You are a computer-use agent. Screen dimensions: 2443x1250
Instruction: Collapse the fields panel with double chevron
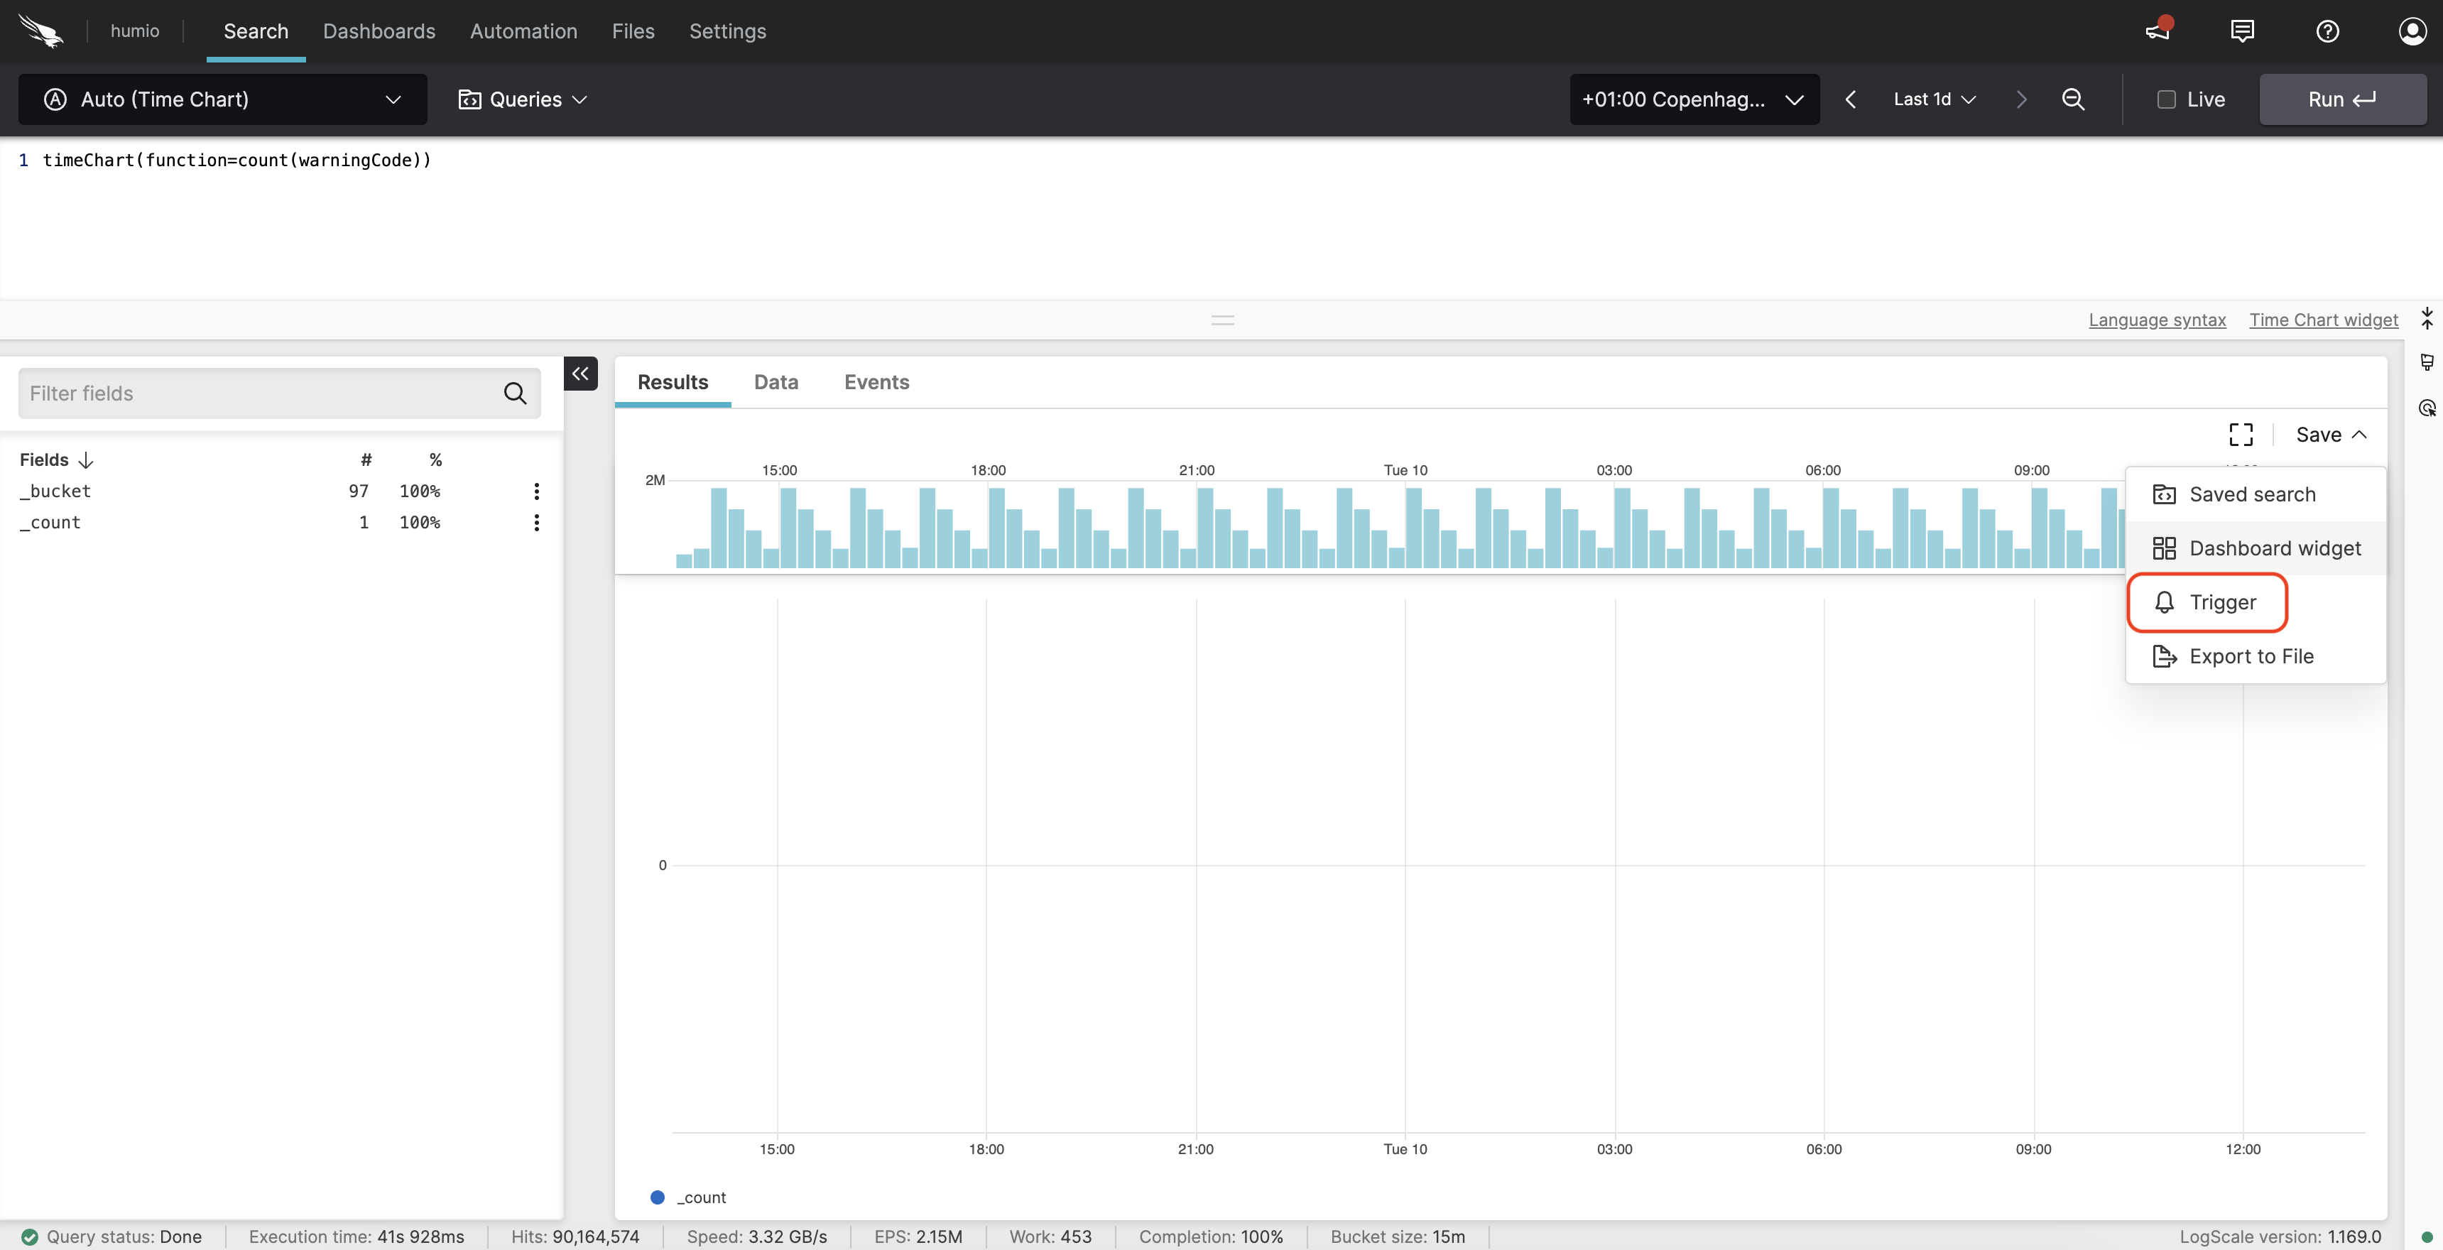(x=580, y=374)
